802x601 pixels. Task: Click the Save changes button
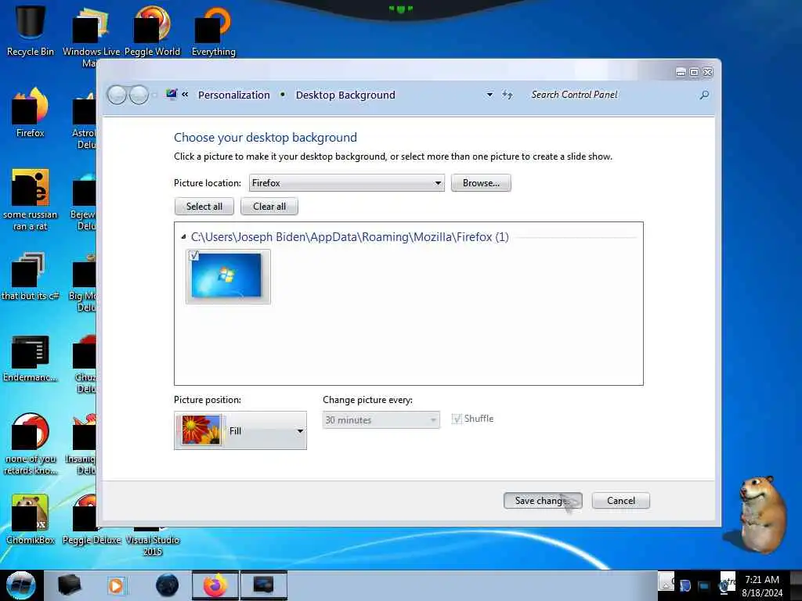click(x=543, y=501)
